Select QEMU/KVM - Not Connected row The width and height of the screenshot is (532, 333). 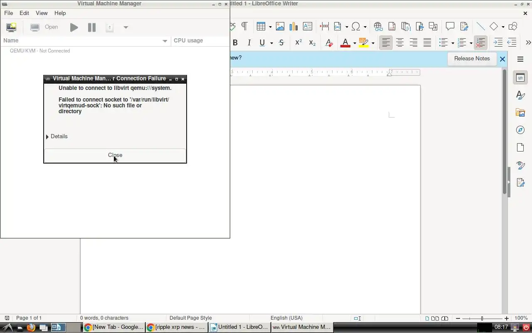[115, 51]
